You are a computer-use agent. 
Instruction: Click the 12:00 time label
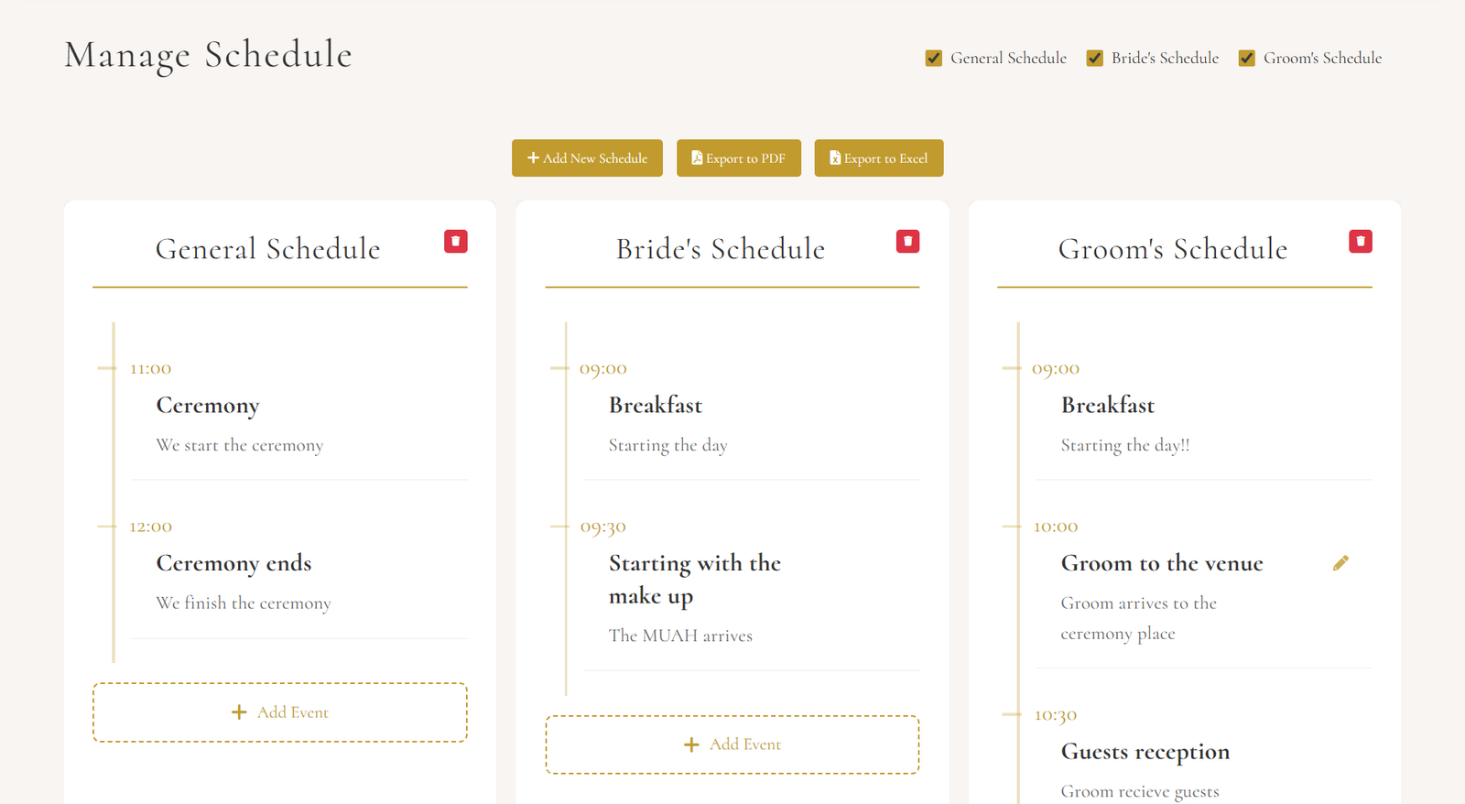coord(151,527)
